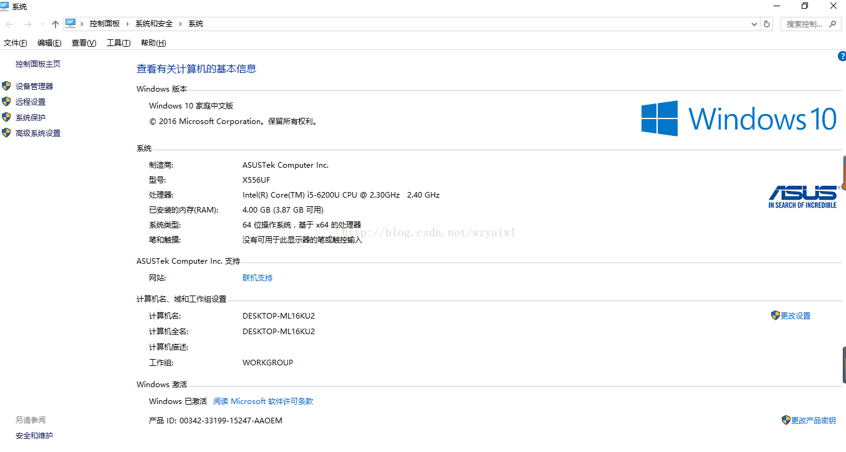Image resolution: width=846 pixels, height=452 pixels.
Task: Open 安全和维护 link at bottom left
Action: point(34,436)
